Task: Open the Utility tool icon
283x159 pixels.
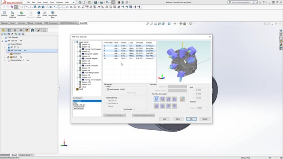Action: pos(45,14)
